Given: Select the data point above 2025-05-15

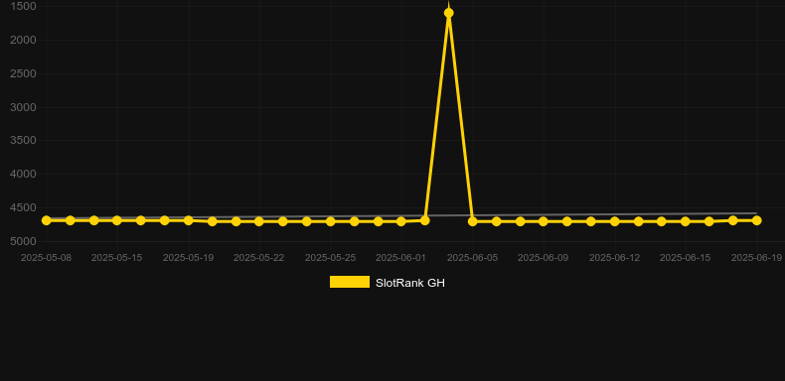Looking at the screenshot, I should click(117, 220).
